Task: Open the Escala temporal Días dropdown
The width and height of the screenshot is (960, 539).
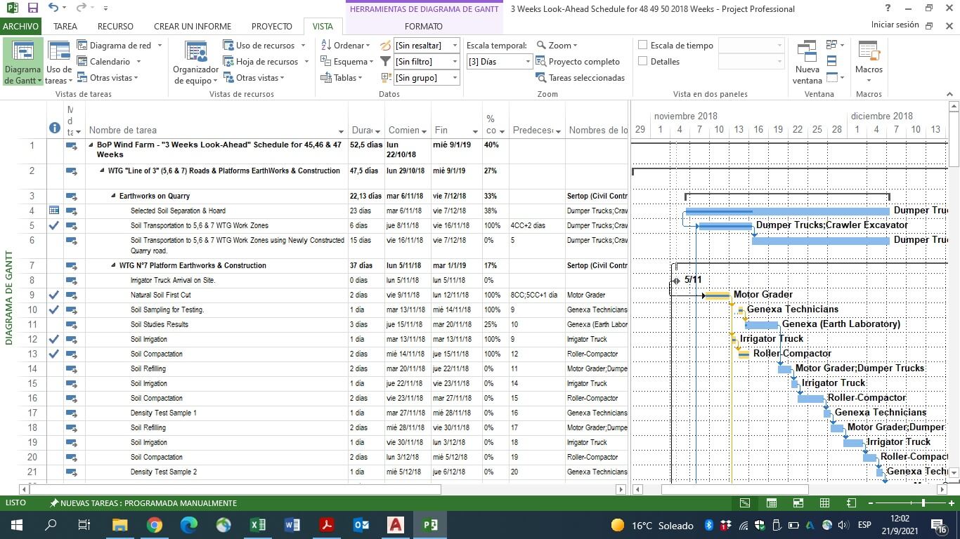Action: [x=528, y=62]
